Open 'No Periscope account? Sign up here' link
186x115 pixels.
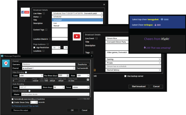[x=25, y=106]
